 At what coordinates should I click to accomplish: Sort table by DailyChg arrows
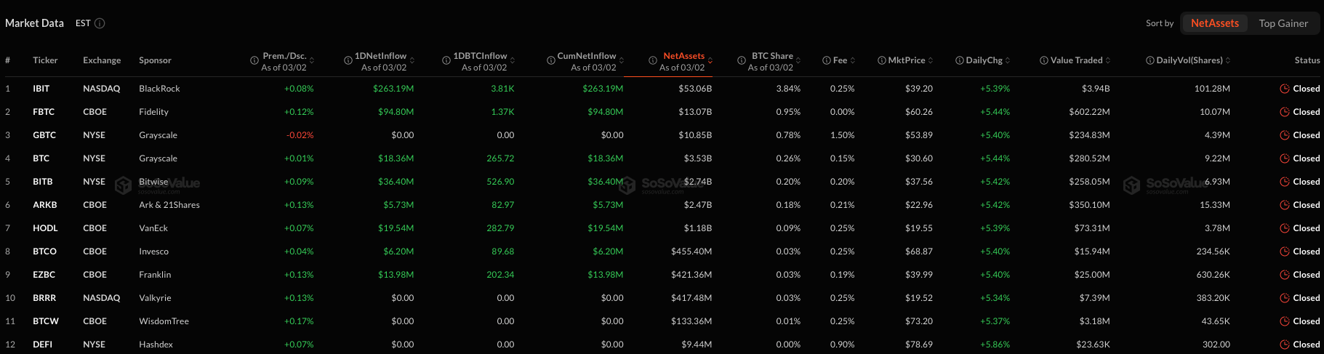[1008, 60]
